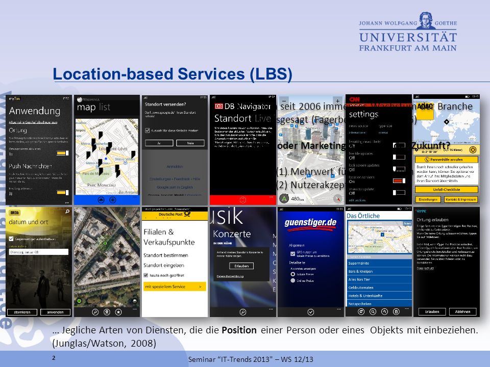The image size is (490, 367).
Task: Select the 'lokale Preise' radio button
Action: coord(292,274)
